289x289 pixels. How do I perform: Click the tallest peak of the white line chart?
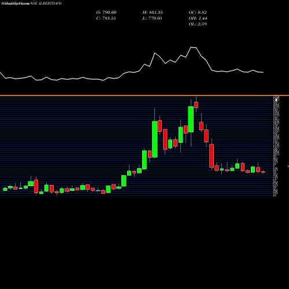point(191,47)
